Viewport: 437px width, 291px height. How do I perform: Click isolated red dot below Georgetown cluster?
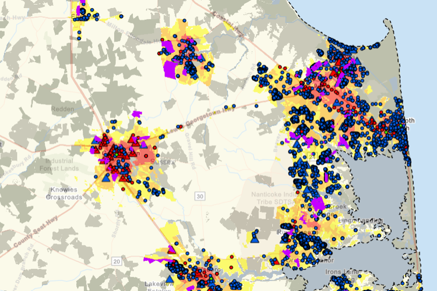[x=123, y=189]
